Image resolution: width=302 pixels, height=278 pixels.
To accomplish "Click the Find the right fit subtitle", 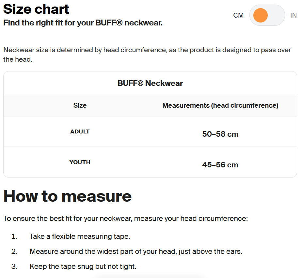I will coord(83,23).
